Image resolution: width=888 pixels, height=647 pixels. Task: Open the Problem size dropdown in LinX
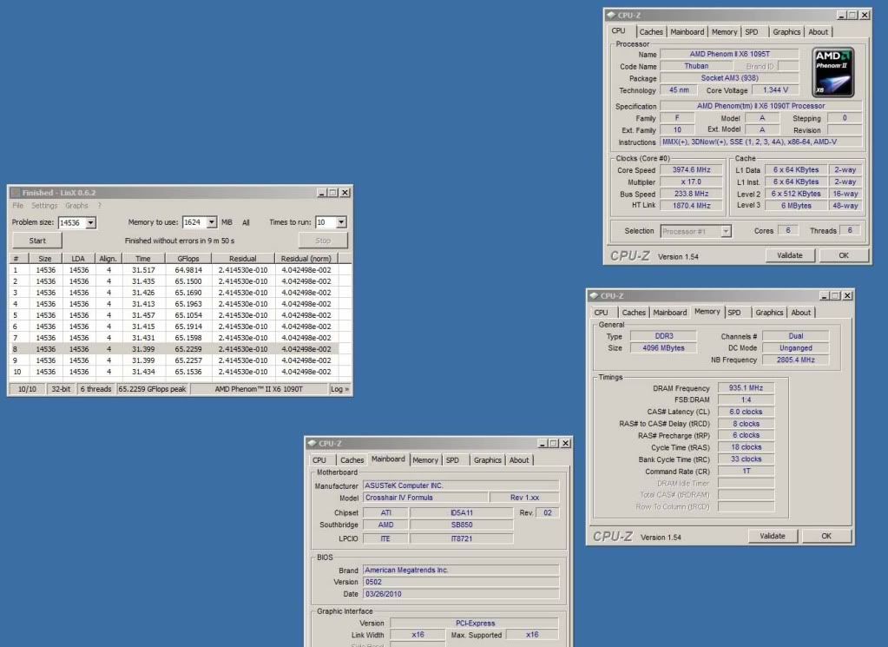[90, 222]
